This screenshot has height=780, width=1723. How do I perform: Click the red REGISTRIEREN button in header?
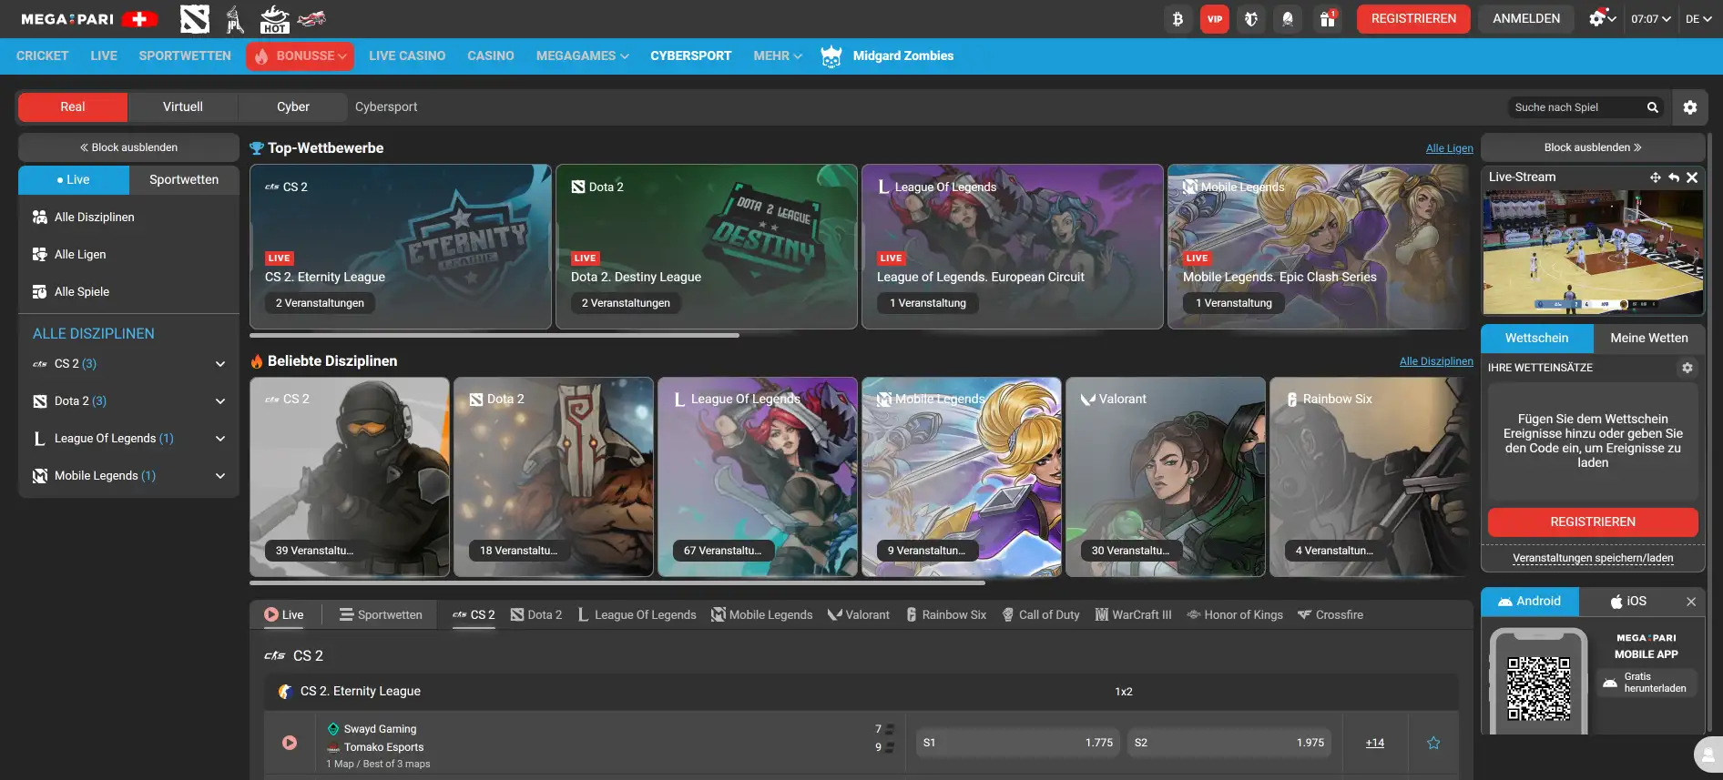(1413, 19)
